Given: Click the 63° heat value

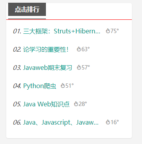Looking at the screenshot, I should click(x=86, y=49).
